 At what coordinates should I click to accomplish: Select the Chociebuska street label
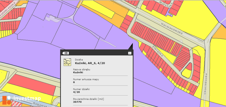pyautogui.click(x=206, y=84)
